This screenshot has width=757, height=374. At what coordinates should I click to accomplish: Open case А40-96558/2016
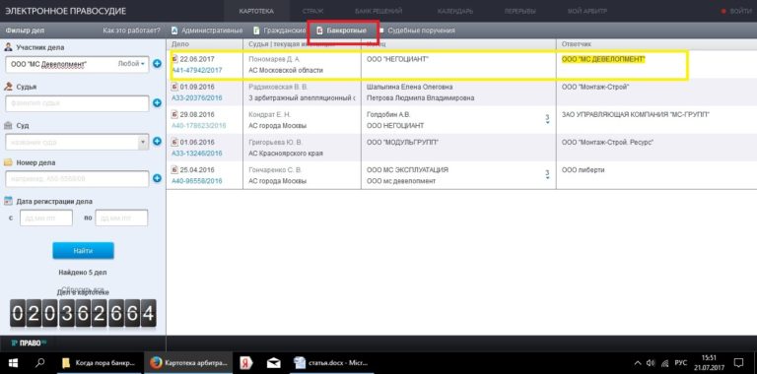(197, 181)
